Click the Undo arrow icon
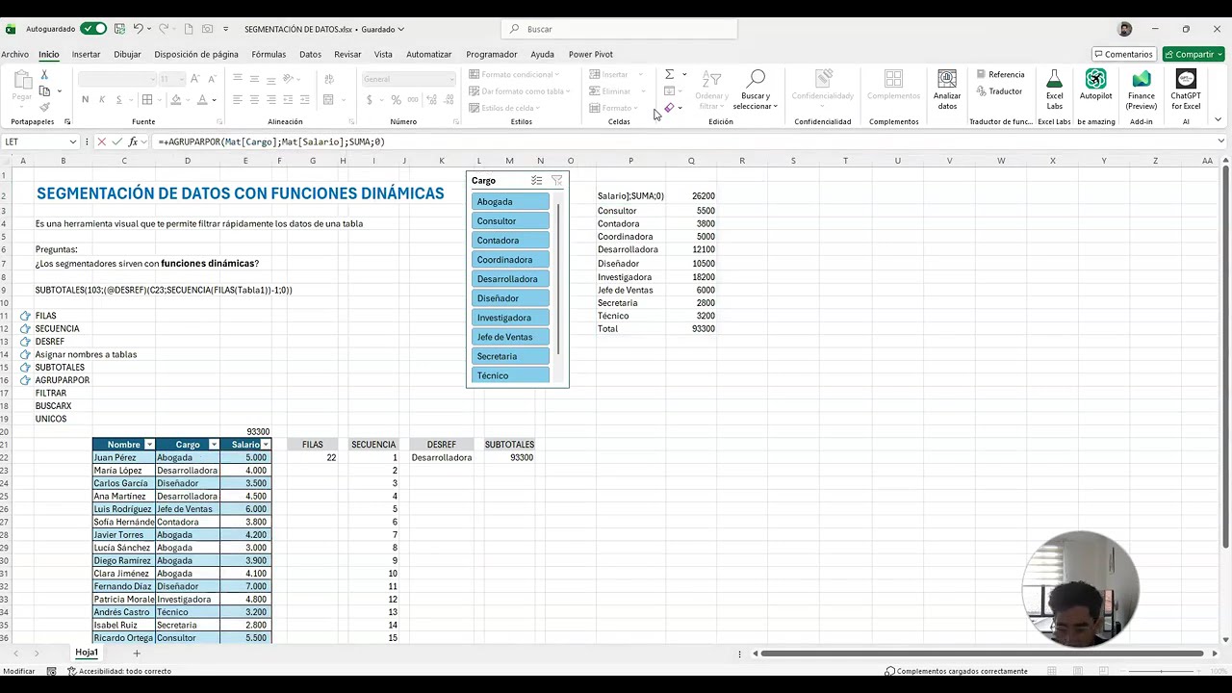 (139, 29)
